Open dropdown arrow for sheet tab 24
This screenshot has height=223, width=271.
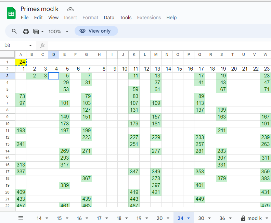189,218
